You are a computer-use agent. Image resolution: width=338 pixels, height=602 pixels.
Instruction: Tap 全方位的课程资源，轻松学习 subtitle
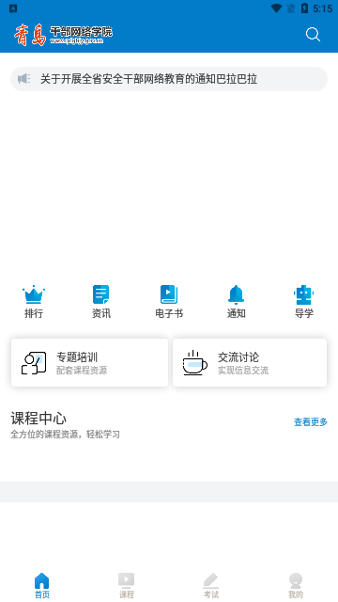(x=65, y=435)
